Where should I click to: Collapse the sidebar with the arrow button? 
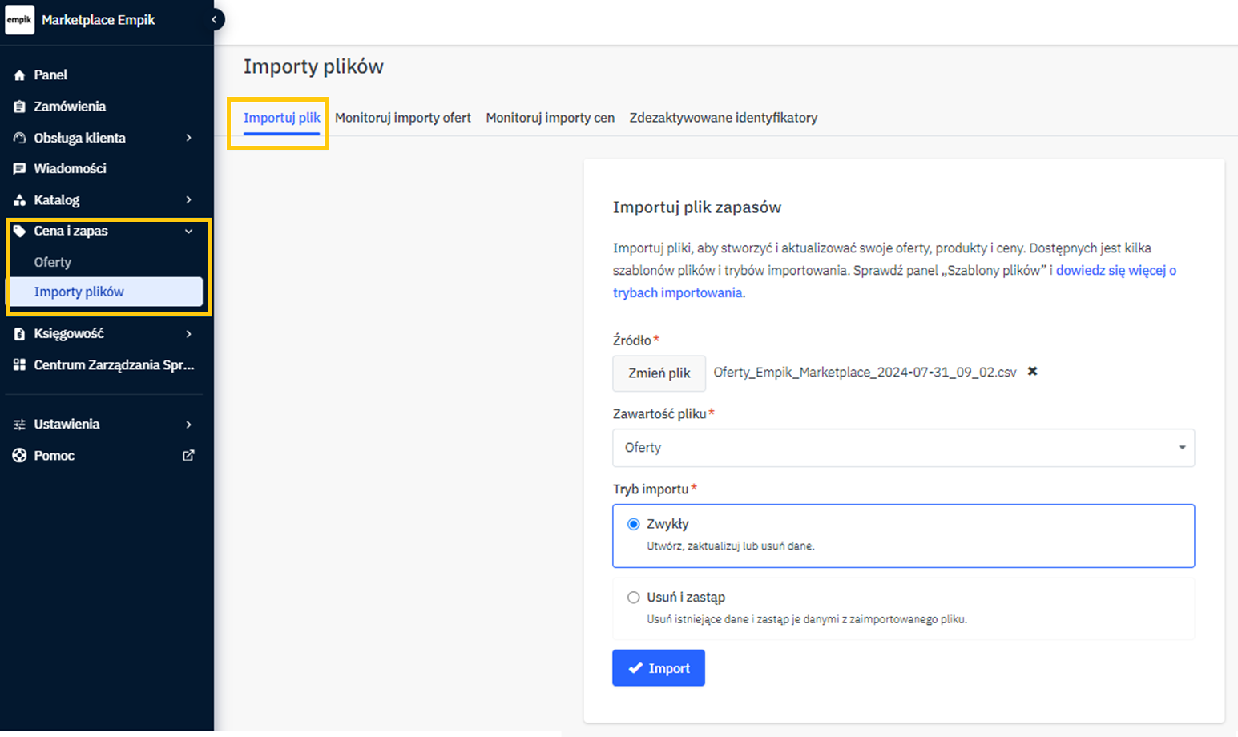tap(214, 19)
